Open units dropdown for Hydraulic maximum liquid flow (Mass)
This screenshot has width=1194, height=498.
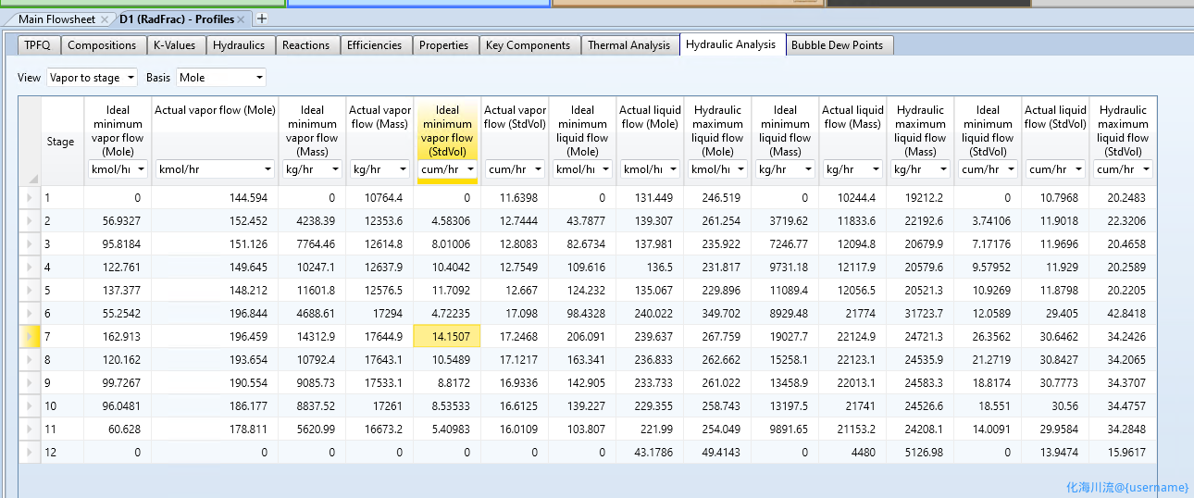pos(920,169)
